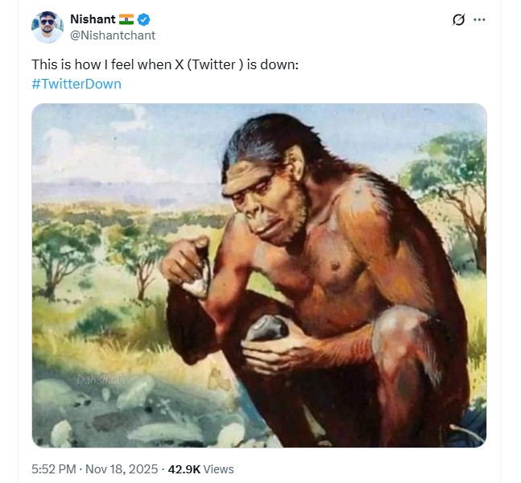Open Grok actions icon on the tweet
Image resolution: width=521 pixels, height=483 pixels.
[459, 19]
